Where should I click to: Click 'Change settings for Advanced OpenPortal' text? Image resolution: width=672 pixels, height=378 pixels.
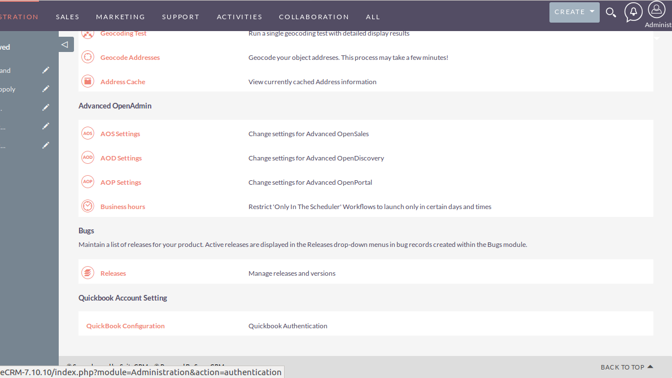pos(310,183)
